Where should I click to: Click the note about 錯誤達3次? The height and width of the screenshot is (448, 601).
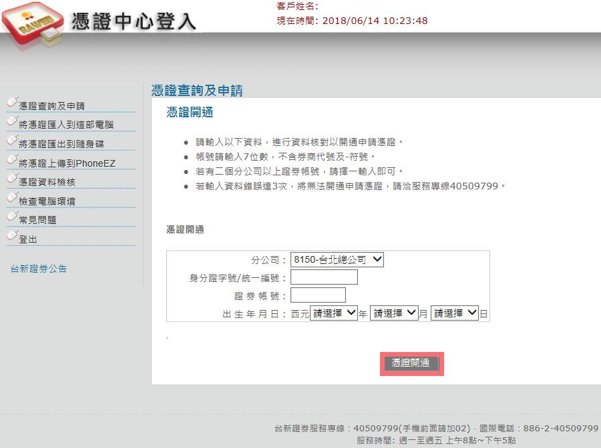(351, 186)
